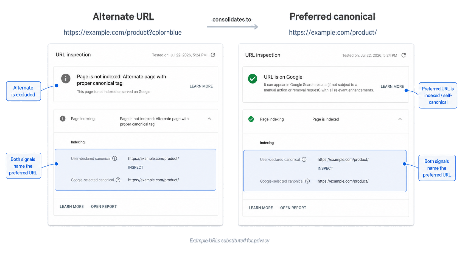
Task: Click info icon in the left panel's Page indexing row
Action: click(x=63, y=119)
